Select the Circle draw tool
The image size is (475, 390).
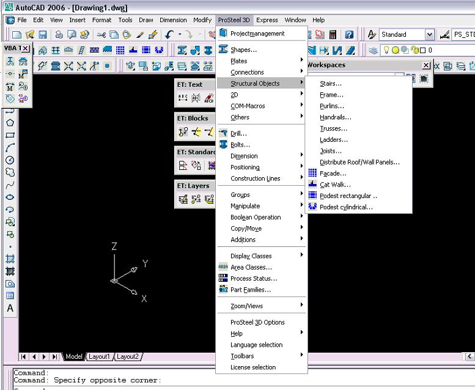(10, 160)
